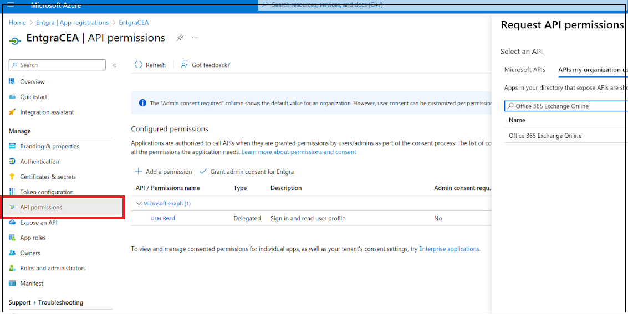Click Add a permission button
The image size is (628, 314).
point(164,171)
